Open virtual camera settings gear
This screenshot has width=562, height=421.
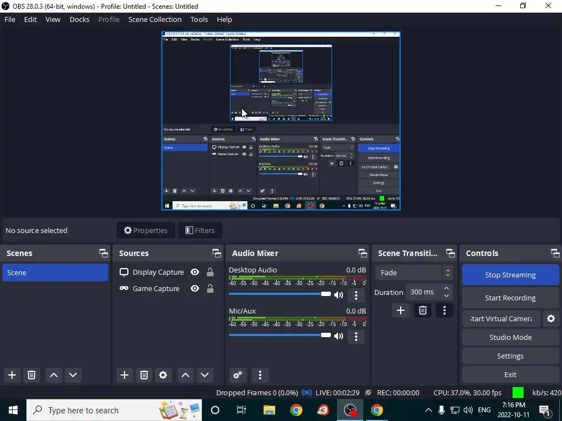551,318
